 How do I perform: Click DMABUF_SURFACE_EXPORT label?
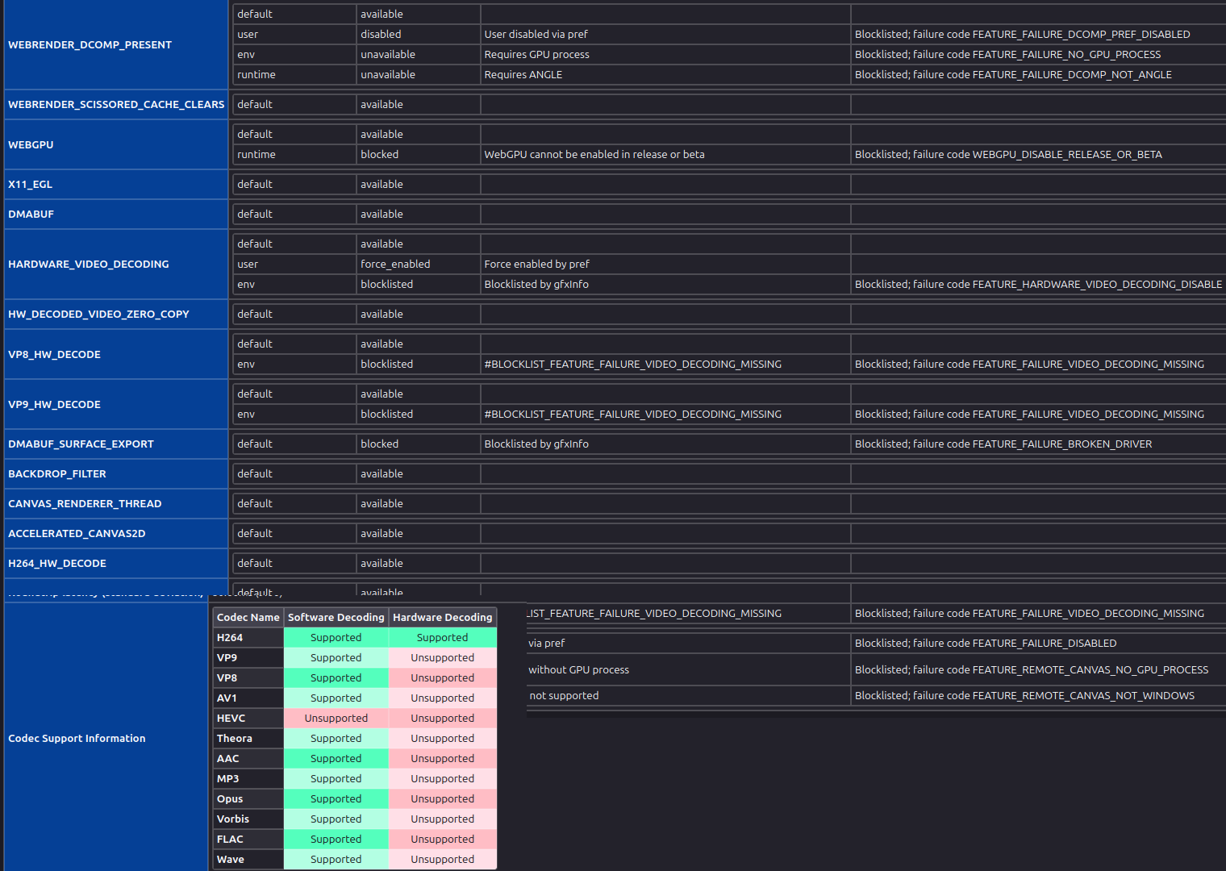click(x=81, y=444)
